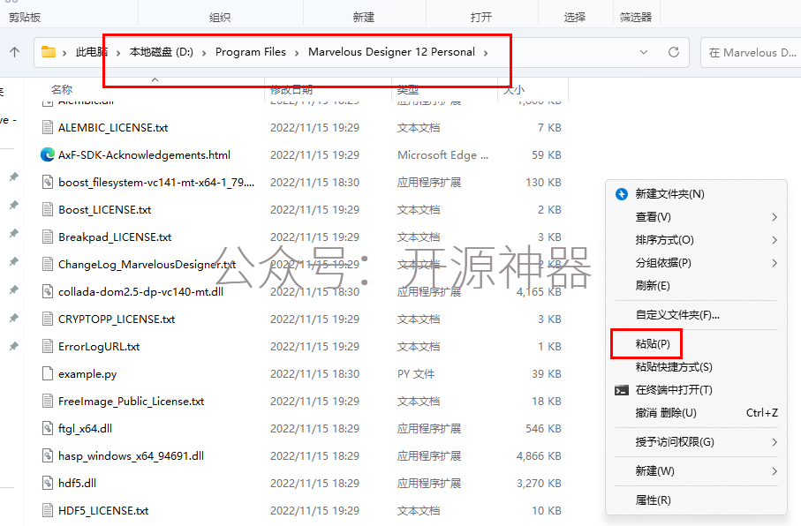The width and height of the screenshot is (801, 526).
Task: Select file name HDF5_LICENSE.txt
Action: (x=103, y=511)
